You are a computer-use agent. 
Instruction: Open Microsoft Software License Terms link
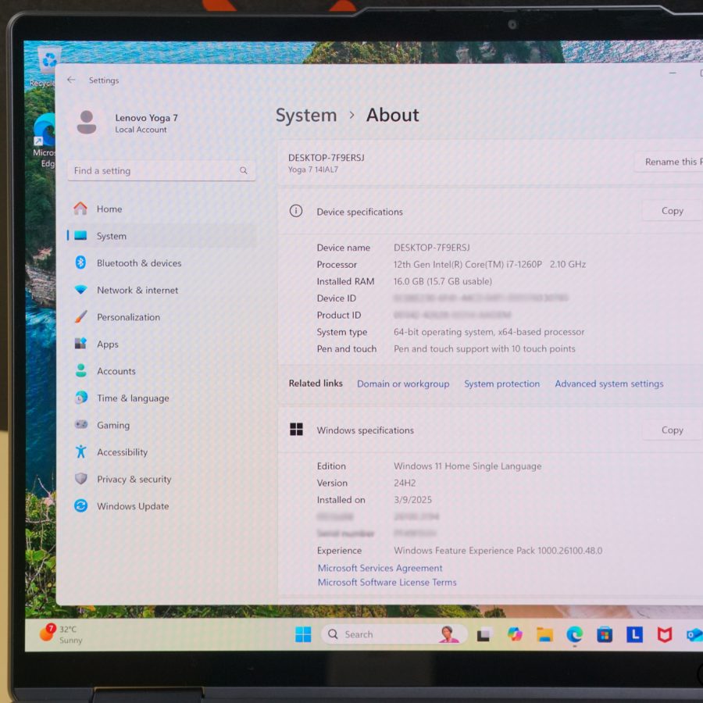(x=387, y=583)
